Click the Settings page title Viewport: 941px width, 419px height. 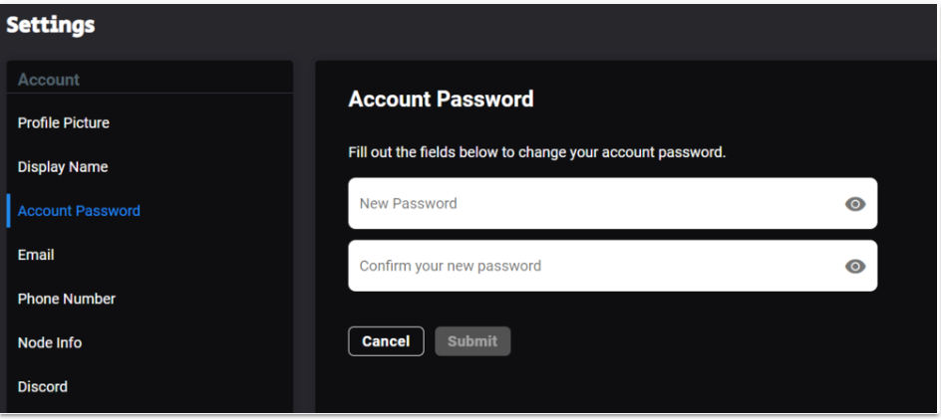51,25
